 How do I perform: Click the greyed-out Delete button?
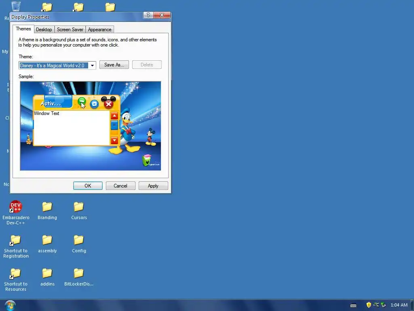coord(147,65)
